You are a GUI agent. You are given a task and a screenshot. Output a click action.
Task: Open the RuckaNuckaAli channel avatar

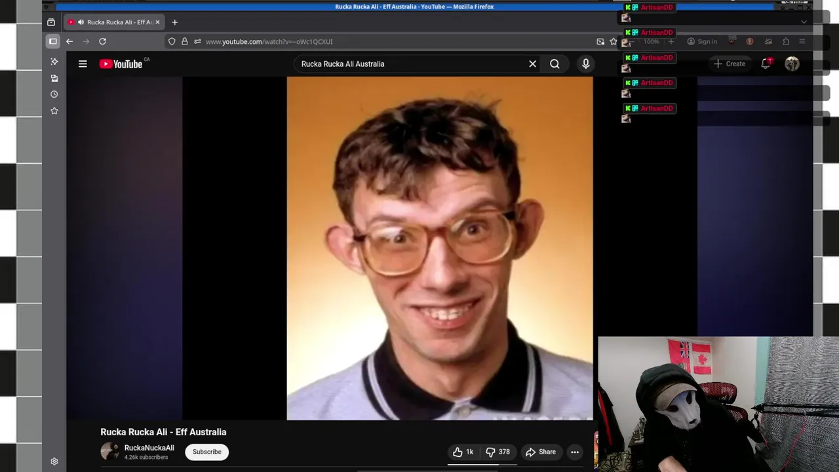(109, 451)
